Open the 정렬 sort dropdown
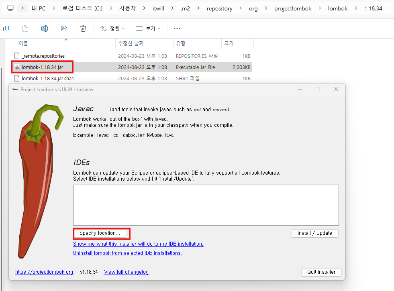Screen dimensions: 394x291 point(112,28)
